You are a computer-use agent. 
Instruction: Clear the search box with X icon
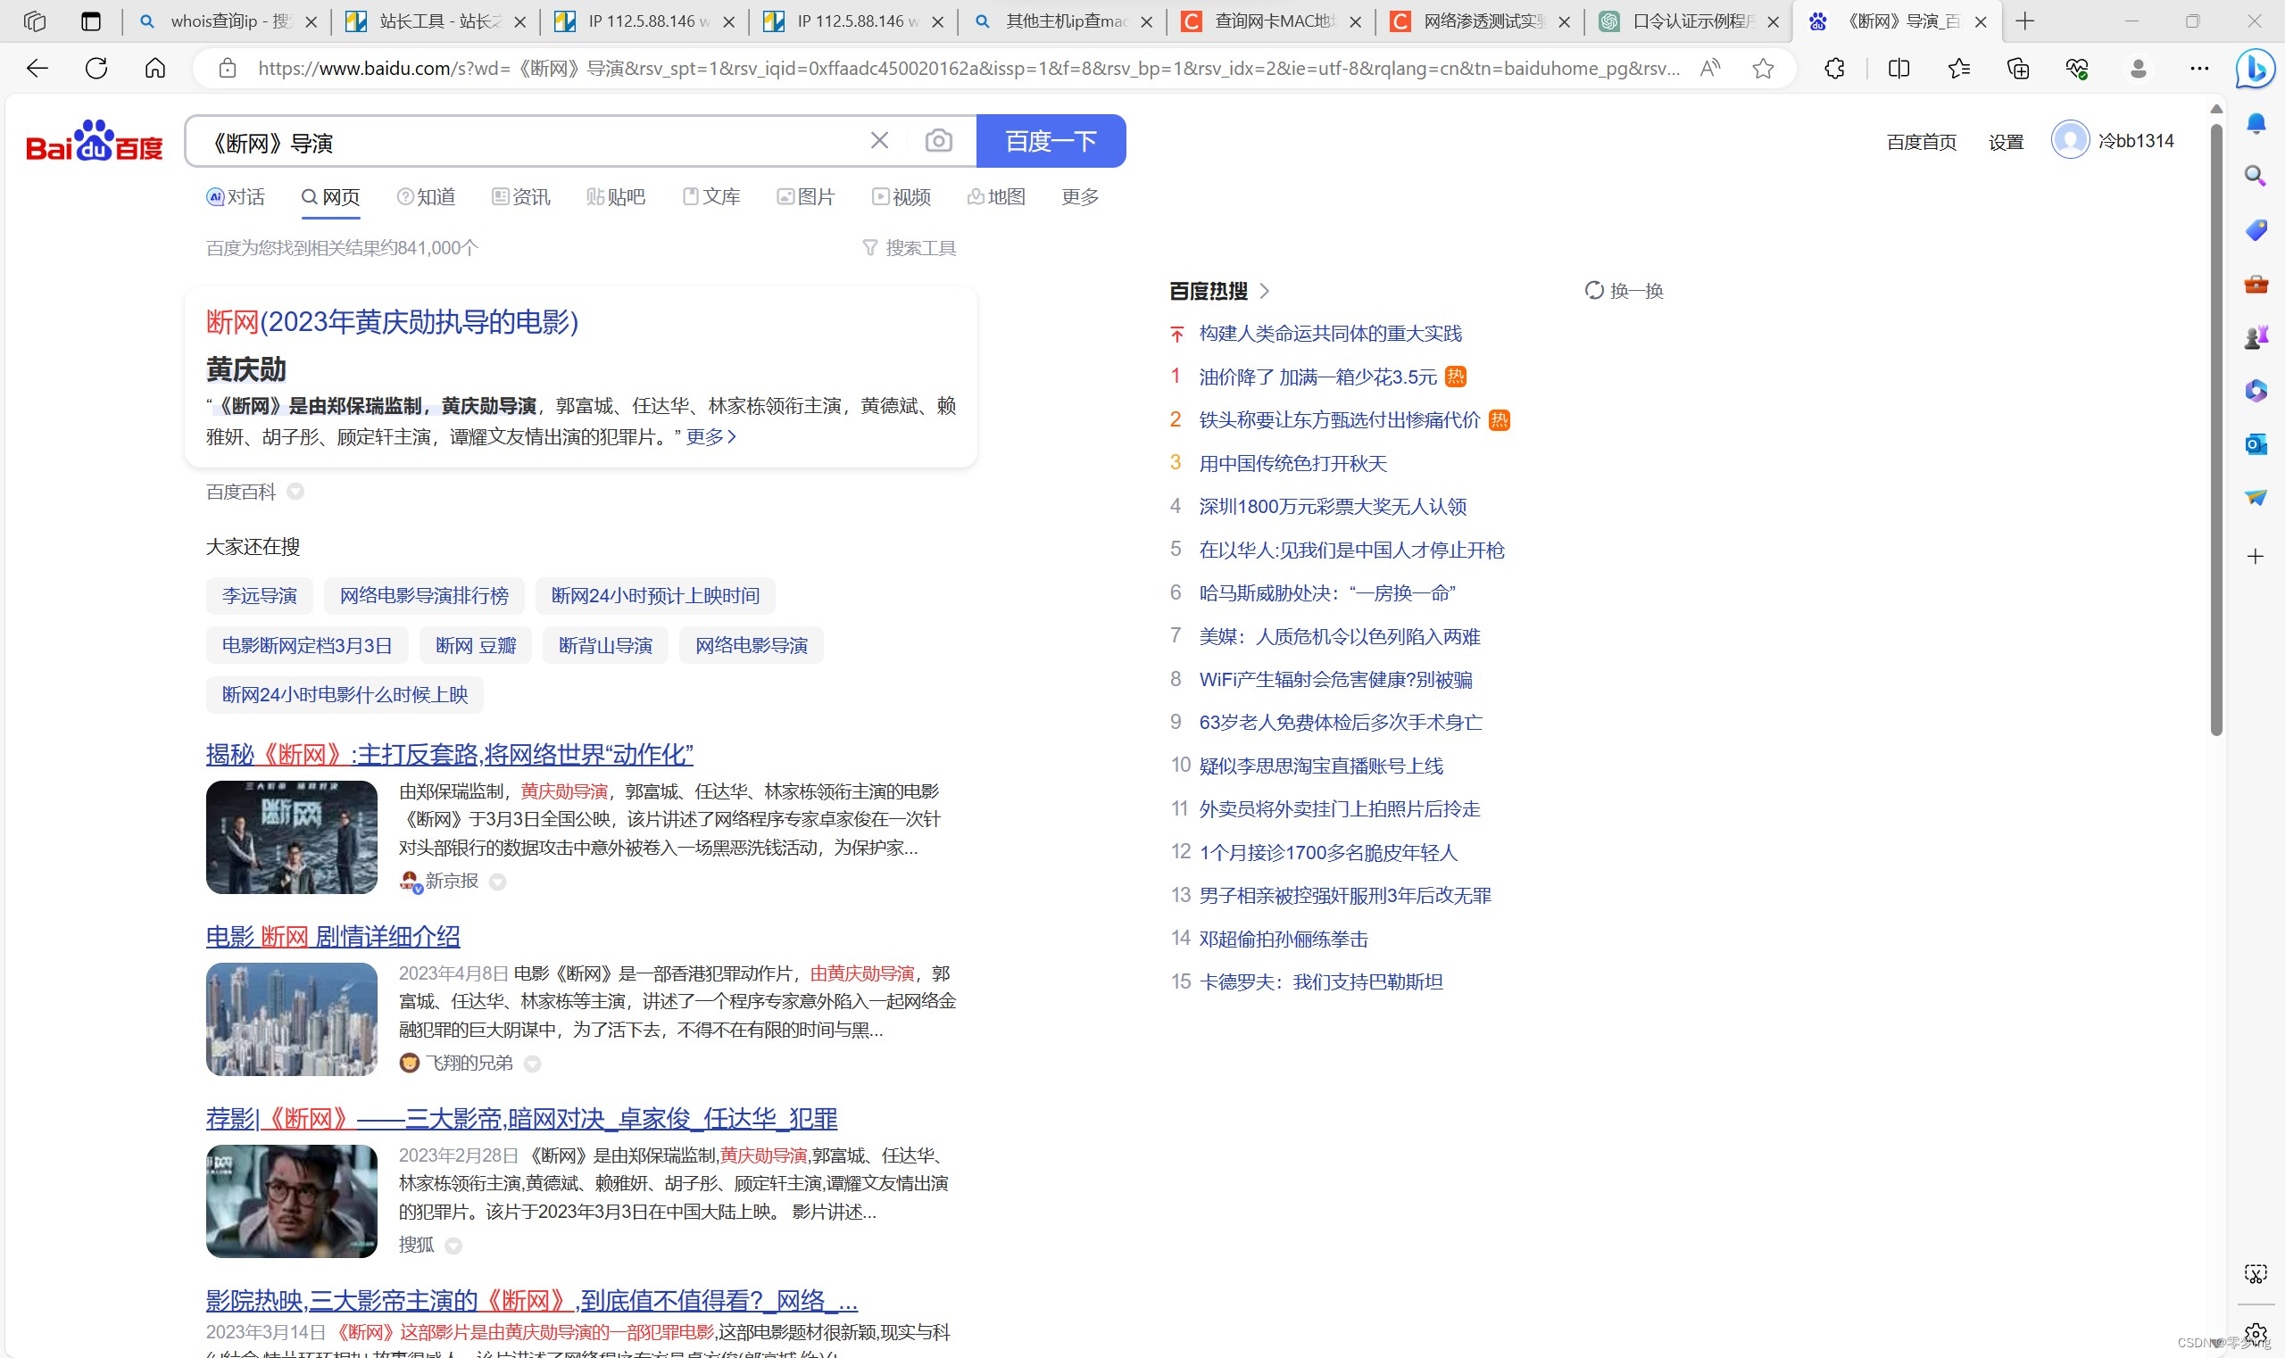pyautogui.click(x=879, y=141)
